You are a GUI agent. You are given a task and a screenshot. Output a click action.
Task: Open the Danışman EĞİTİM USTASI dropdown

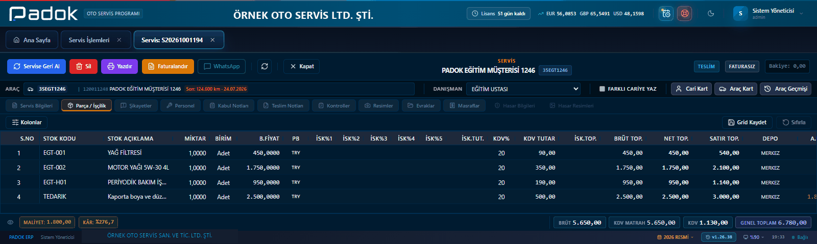pyautogui.click(x=524, y=89)
